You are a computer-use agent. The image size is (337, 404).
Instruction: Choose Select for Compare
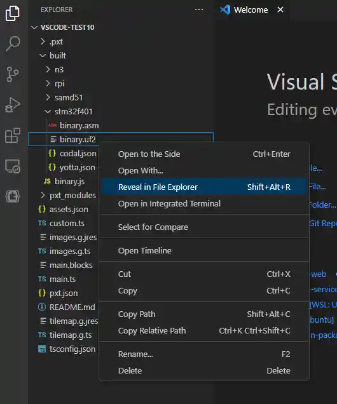click(204, 227)
